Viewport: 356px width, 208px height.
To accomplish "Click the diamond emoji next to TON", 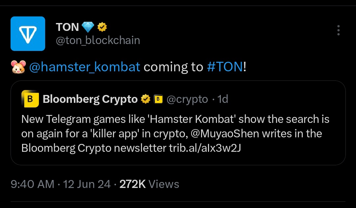I will (x=88, y=27).
